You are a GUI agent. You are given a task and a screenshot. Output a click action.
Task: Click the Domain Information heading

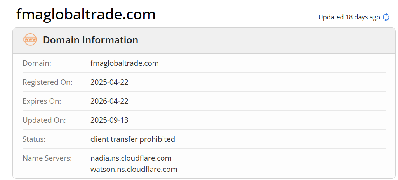[90, 40]
